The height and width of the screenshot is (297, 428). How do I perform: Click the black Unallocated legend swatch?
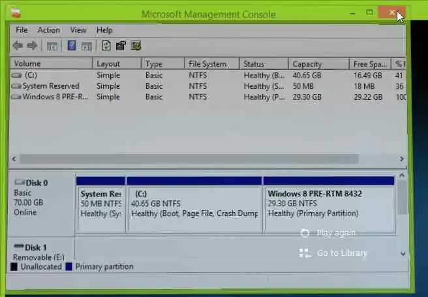point(14,267)
